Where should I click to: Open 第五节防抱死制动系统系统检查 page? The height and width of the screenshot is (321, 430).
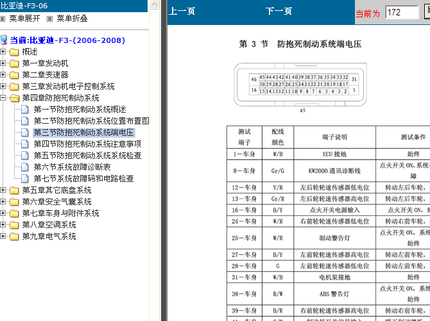(x=87, y=156)
